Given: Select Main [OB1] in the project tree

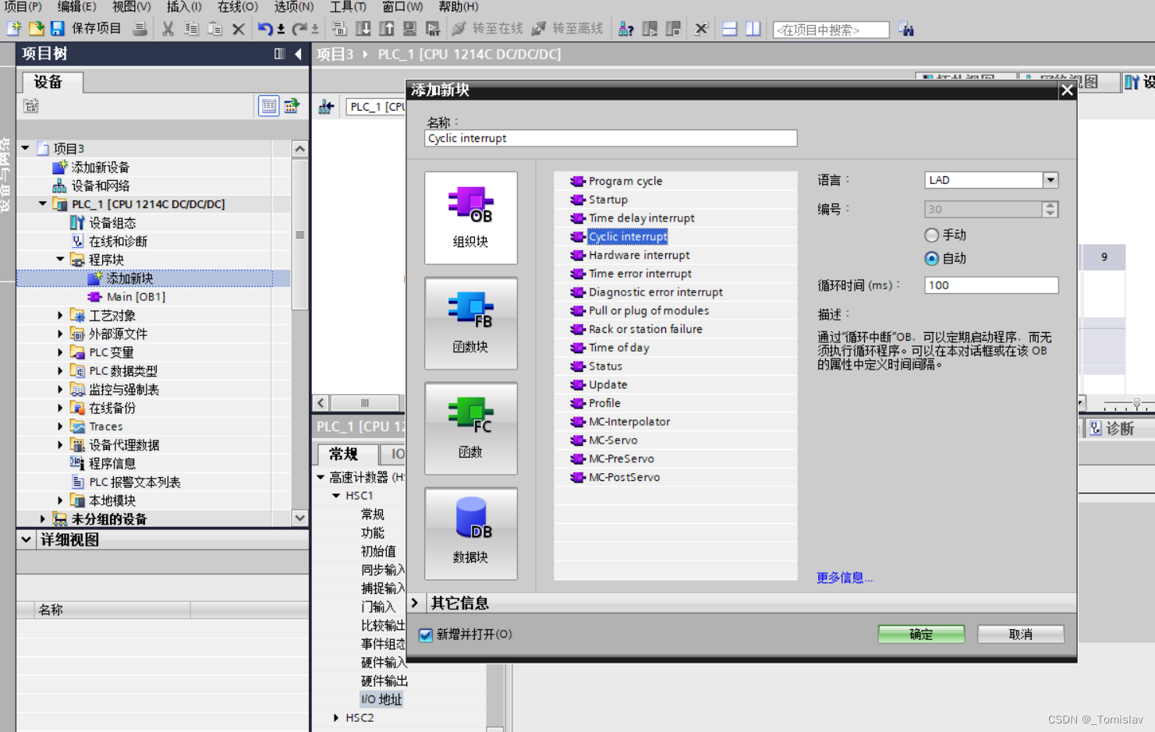Looking at the screenshot, I should [x=136, y=296].
